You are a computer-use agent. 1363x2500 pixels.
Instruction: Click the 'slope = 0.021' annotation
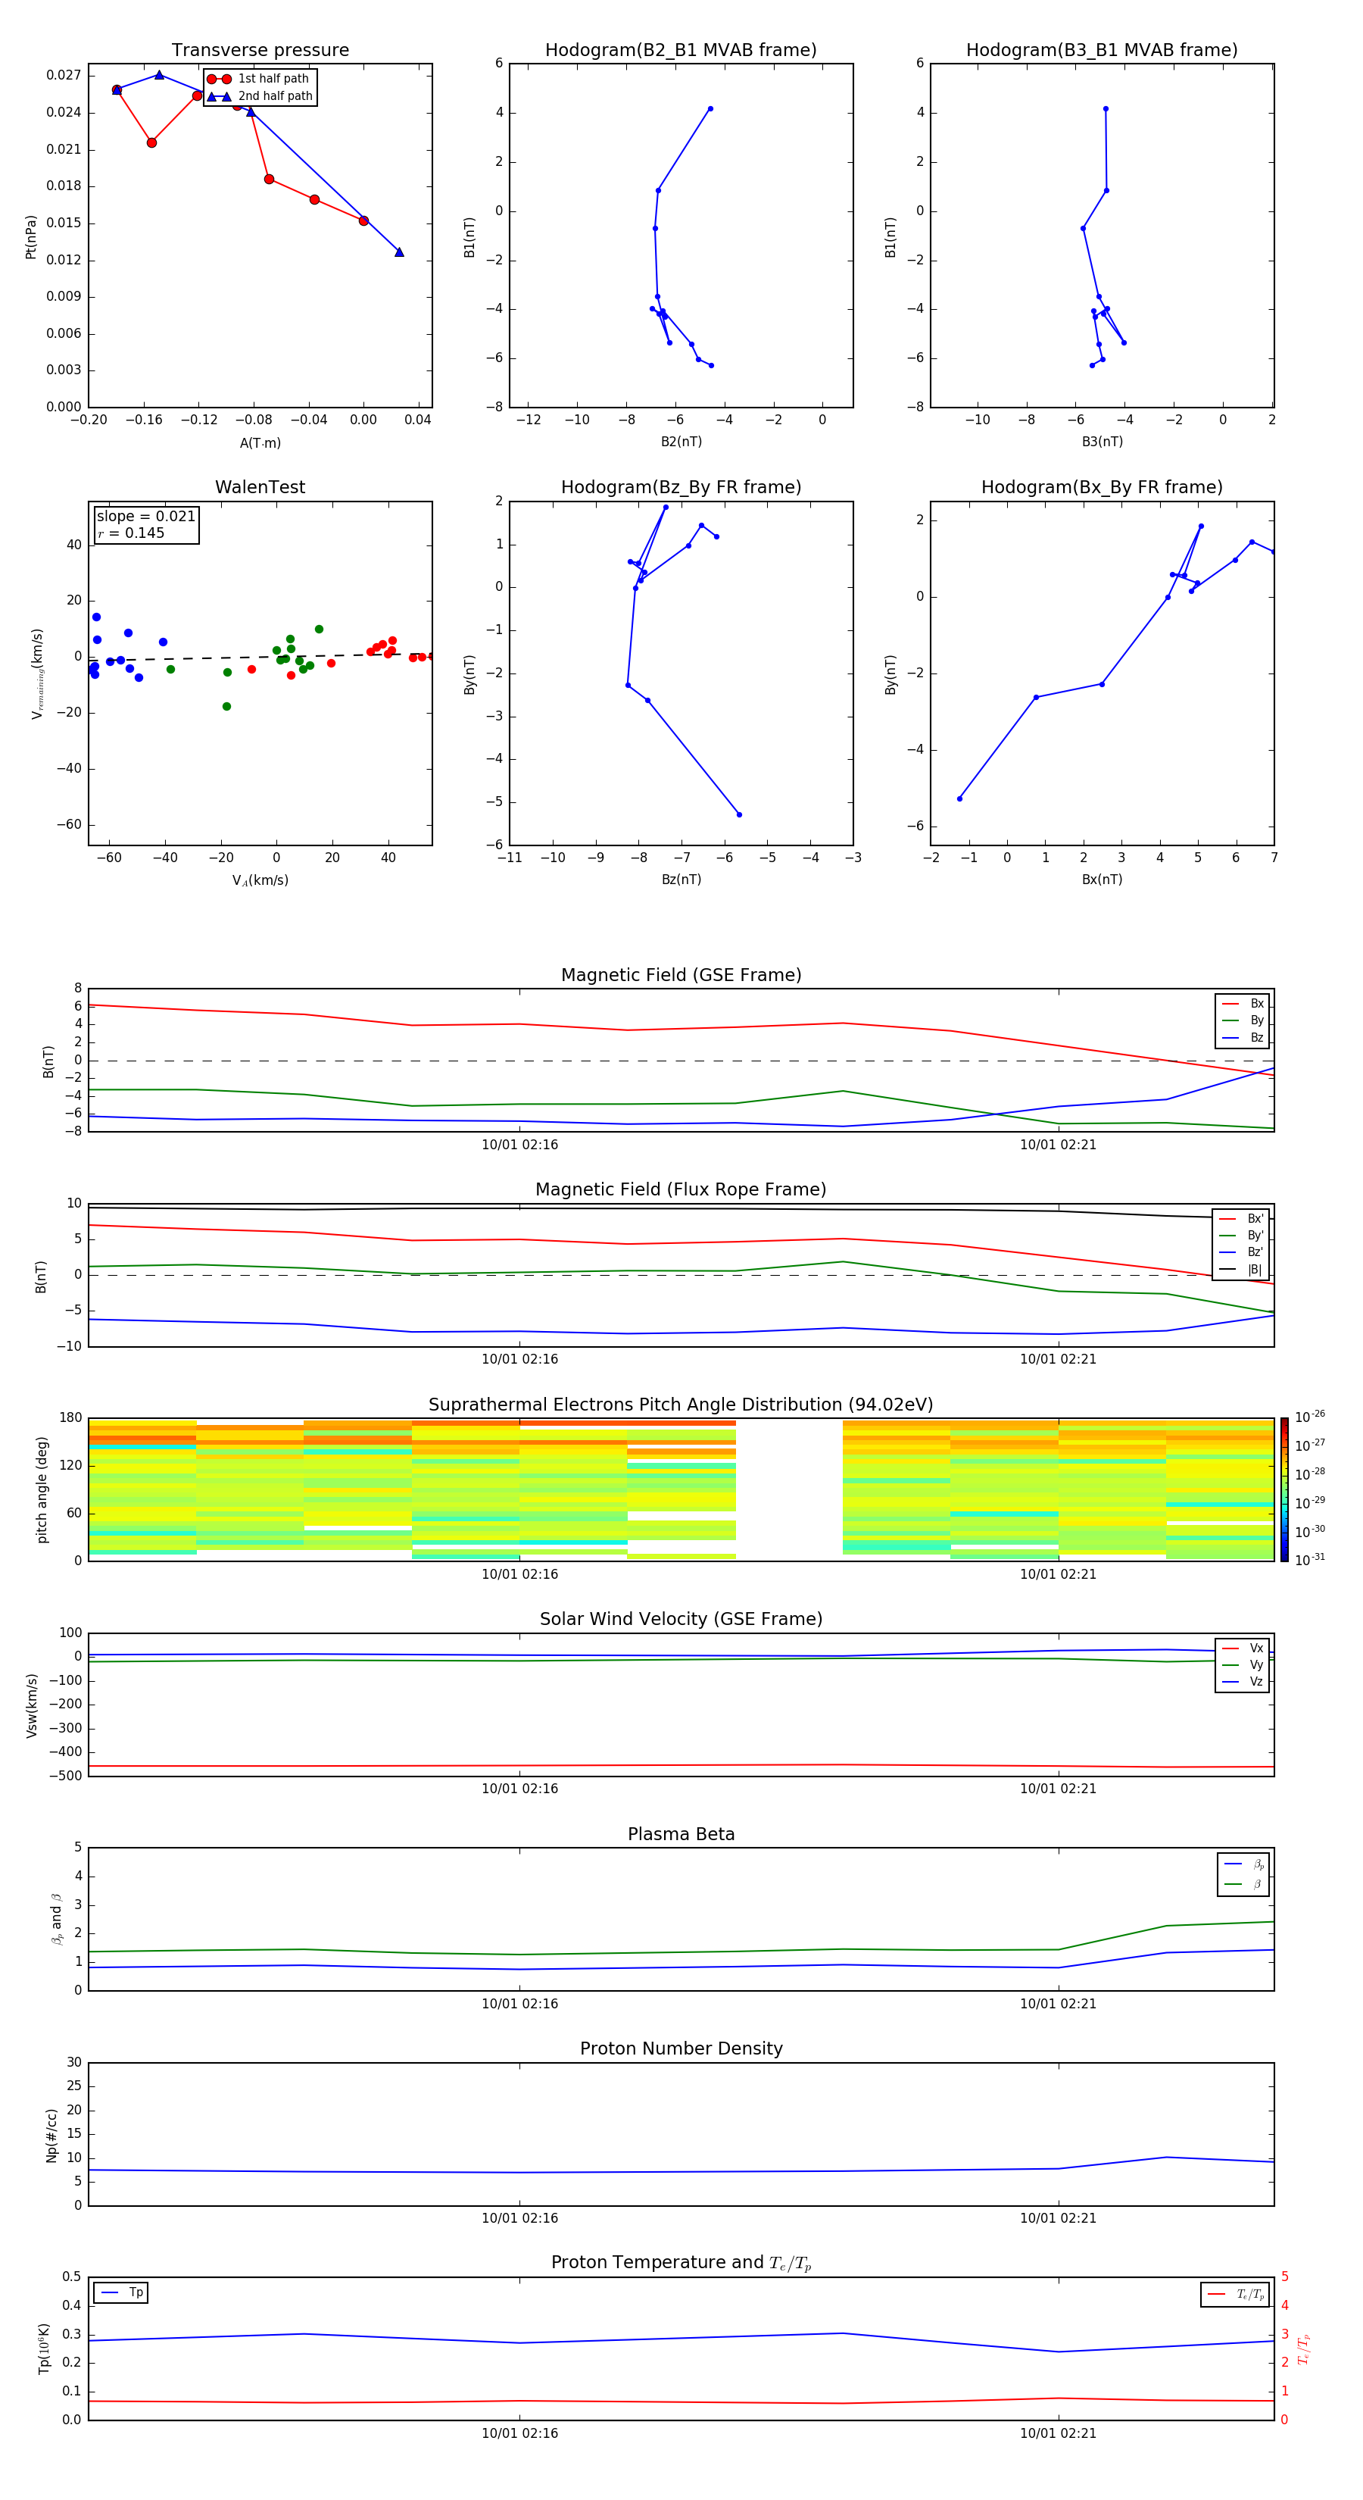click(145, 517)
